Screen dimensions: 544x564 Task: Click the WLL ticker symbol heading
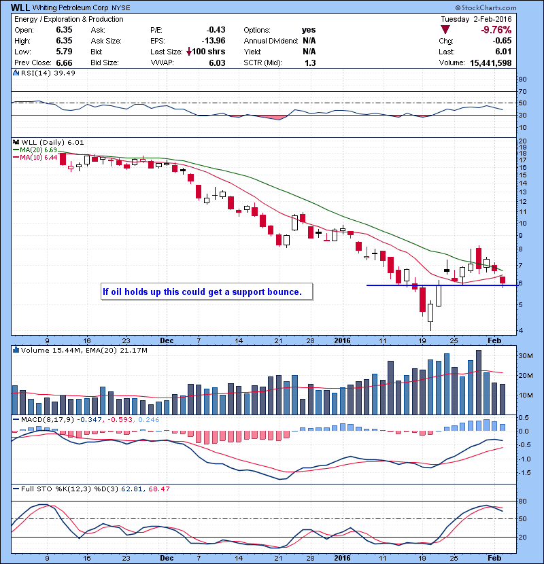(x=20, y=7)
